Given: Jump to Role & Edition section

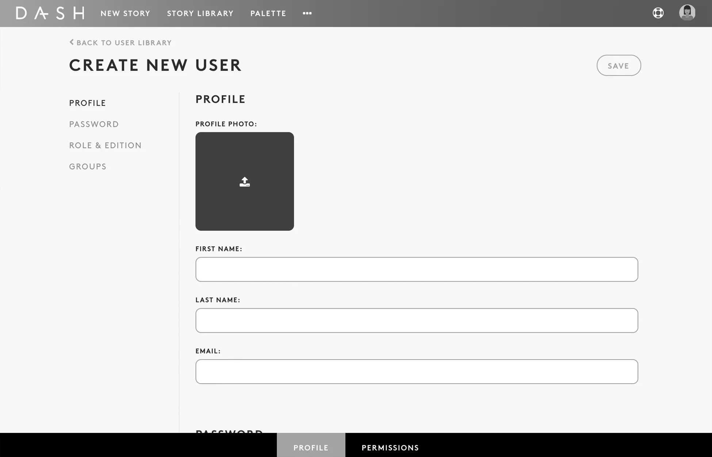Looking at the screenshot, I should pos(105,145).
